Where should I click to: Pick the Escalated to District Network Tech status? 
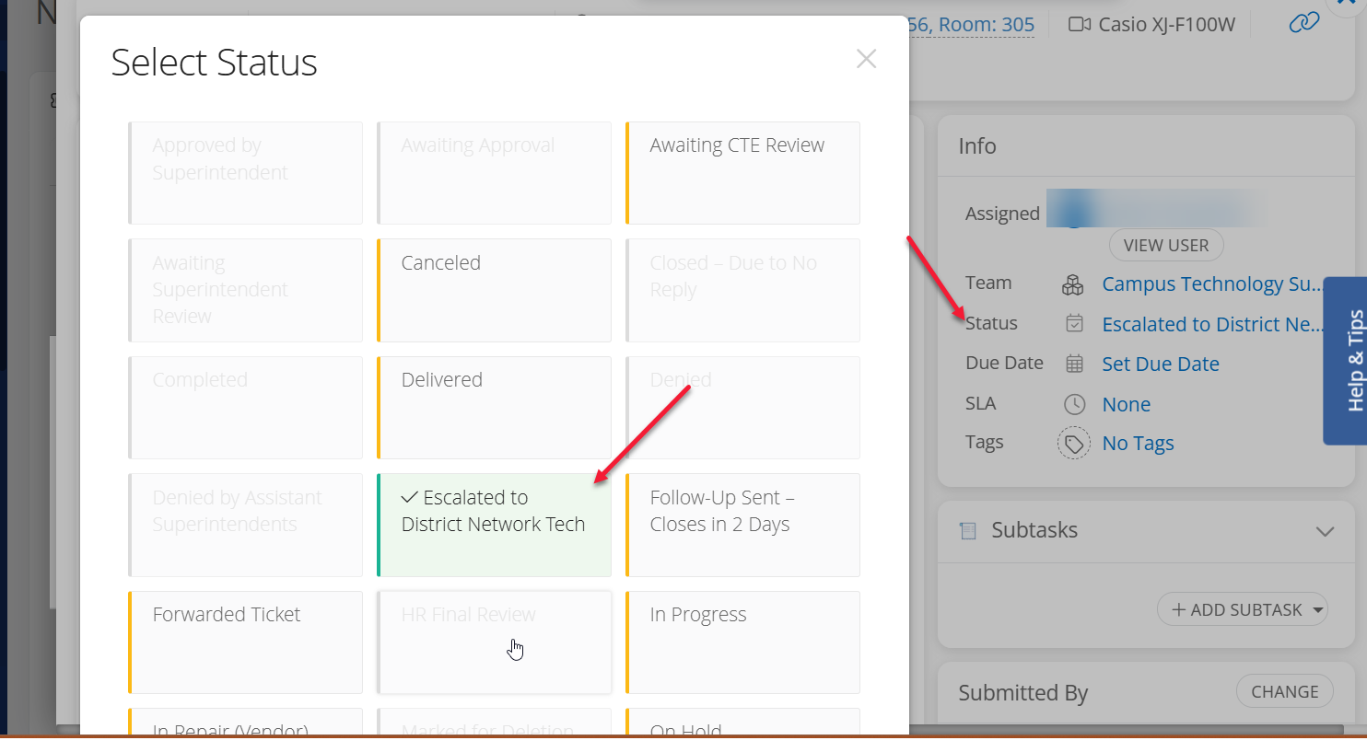[494, 525]
